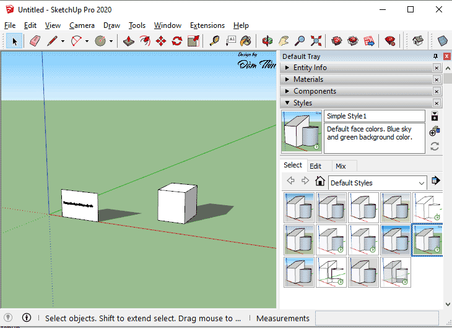This screenshot has width=452, height=328.
Task: Click model credits status bar icon
Action: 27,317
